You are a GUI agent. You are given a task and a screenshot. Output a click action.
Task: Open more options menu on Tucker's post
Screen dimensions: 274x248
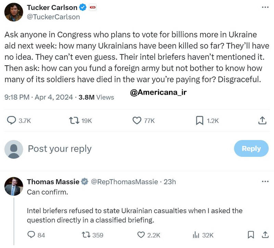click(265, 7)
